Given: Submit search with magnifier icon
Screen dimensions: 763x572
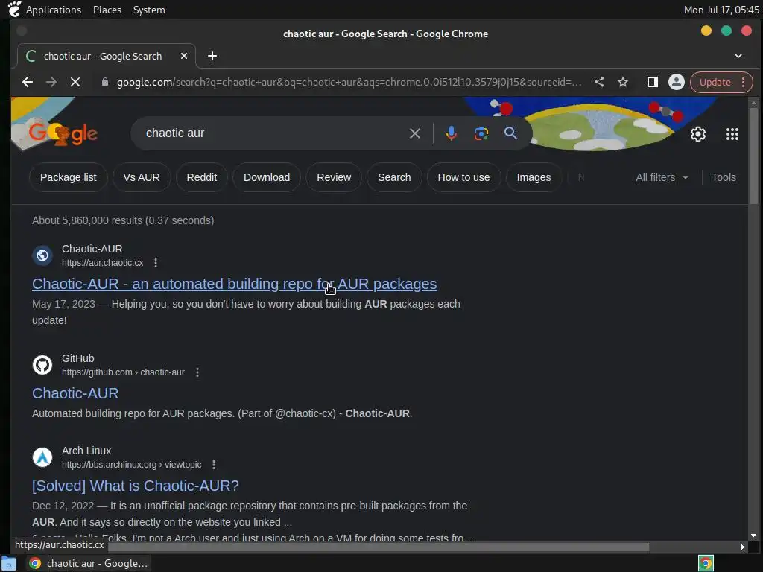Looking at the screenshot, I should [x=510, y=133].
